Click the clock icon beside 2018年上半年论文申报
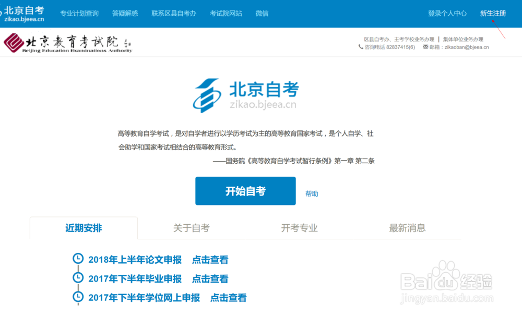 pyautogui.click(x=78, y=259)
